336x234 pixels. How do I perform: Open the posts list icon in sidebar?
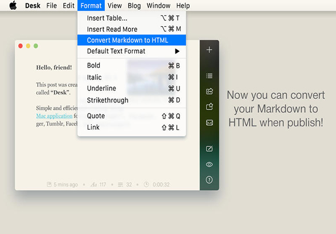coord(209,76)
